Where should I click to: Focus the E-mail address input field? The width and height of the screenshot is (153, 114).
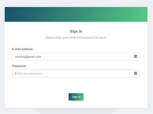76,57
